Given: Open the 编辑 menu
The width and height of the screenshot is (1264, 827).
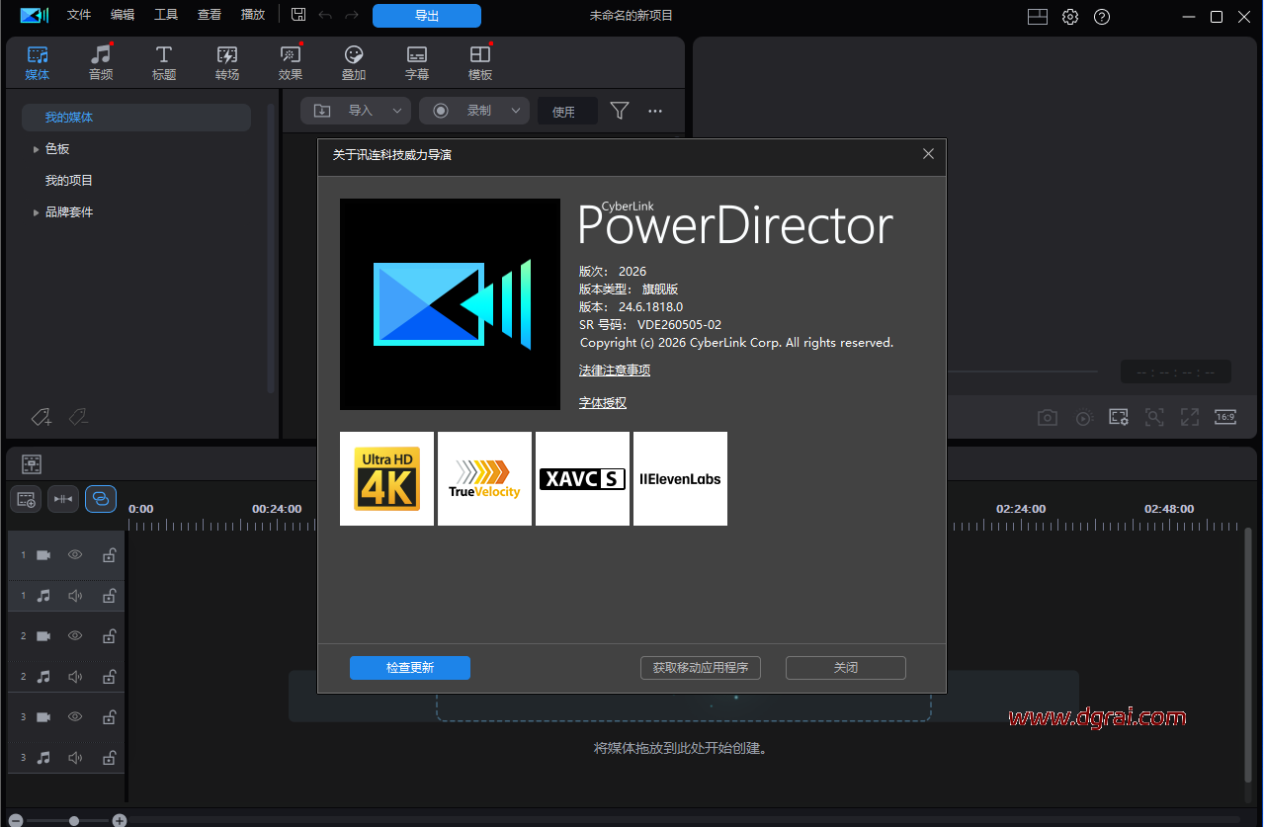Looking at the screenshot, I should [x=123, y=15].
